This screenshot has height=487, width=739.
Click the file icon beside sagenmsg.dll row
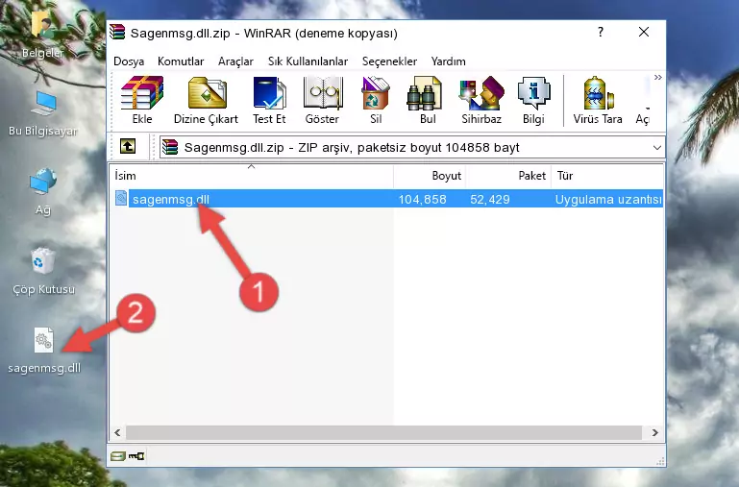point(121,198)
